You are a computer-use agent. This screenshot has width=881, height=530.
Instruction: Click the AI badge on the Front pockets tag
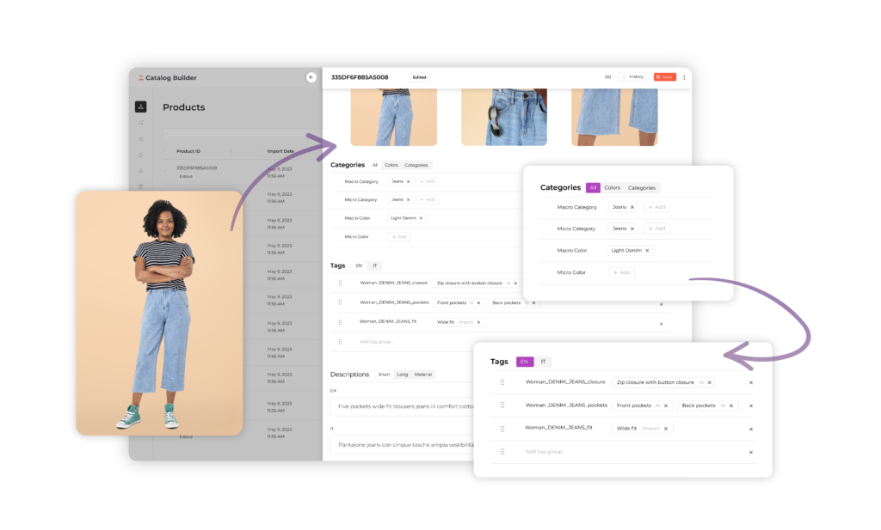pos(657,405)
